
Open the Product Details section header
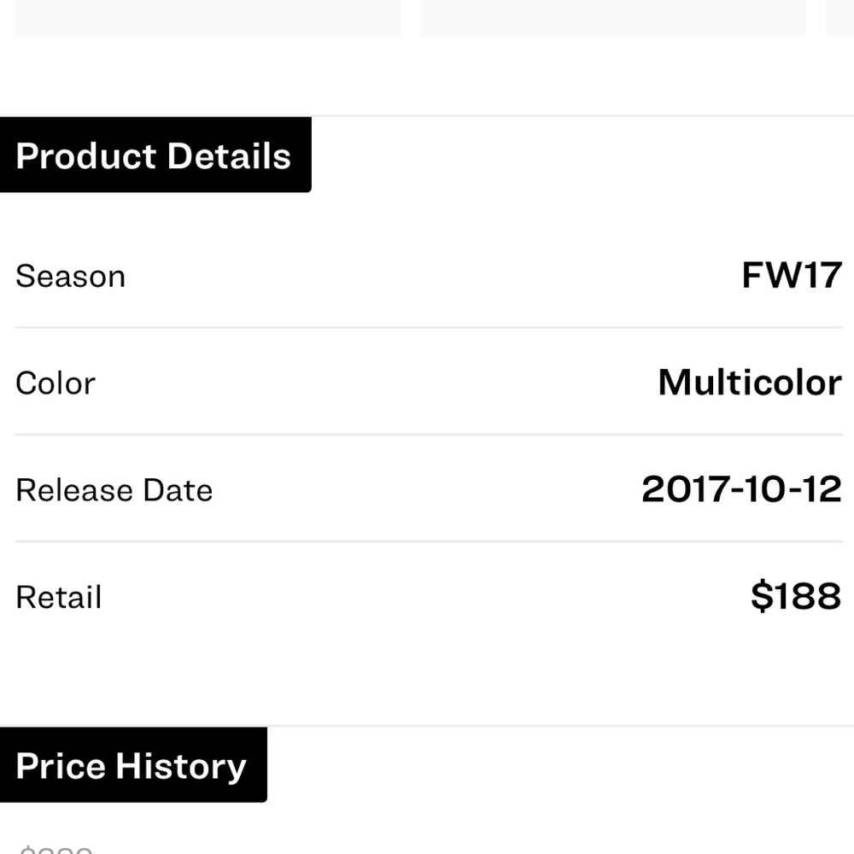[155, 155]
